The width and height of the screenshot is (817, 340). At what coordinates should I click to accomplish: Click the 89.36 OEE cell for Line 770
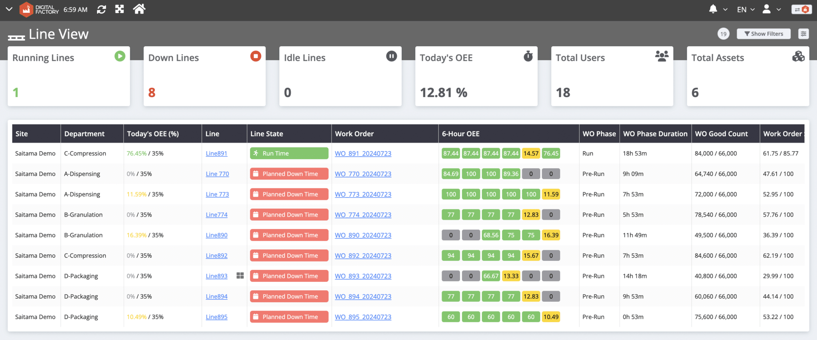(x=511, y=174)
